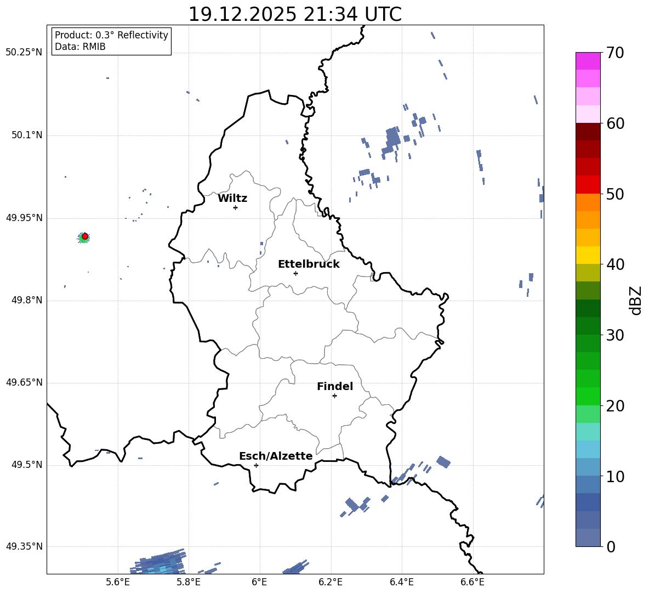The height and width of the screenshot is (593, 649).
Task: Click the 6.2°E longitude label
Action: pos(331,582)
